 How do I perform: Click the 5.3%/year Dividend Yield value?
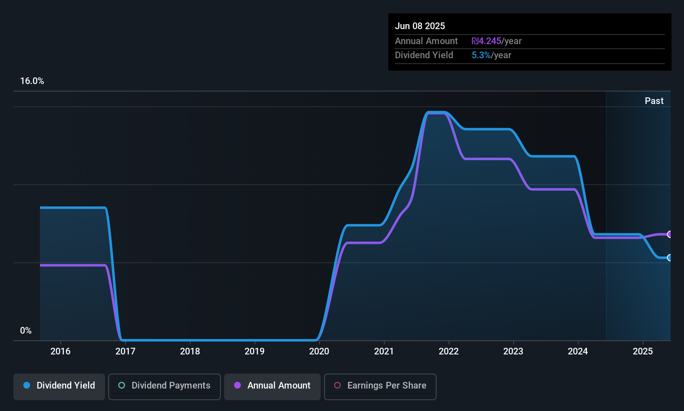click(491, 55)
